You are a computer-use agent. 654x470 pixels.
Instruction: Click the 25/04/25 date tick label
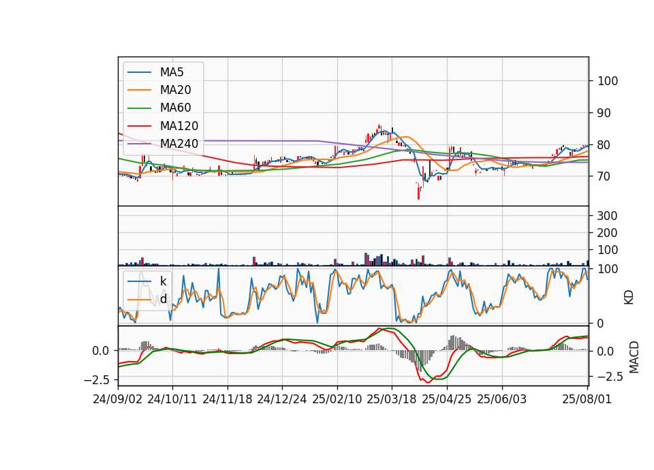447,399
